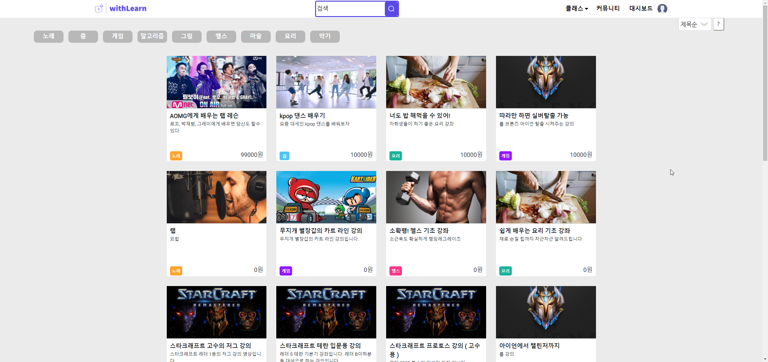This screenshot has width=768, height=362.
Task: Click the 검색 search input field
Action: 350,9
